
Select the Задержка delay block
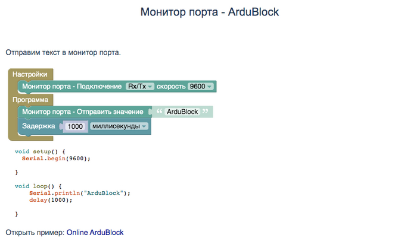tap(39, 126)
